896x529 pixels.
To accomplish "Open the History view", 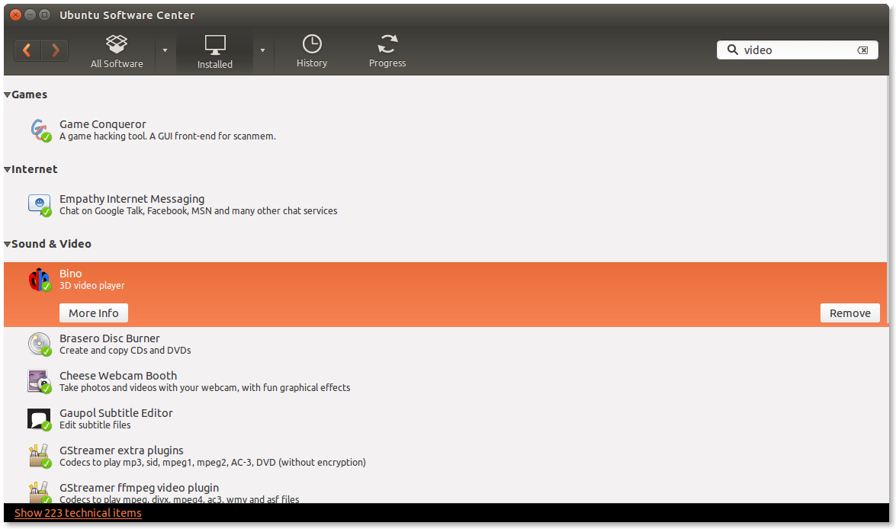I will pos(312,51).
